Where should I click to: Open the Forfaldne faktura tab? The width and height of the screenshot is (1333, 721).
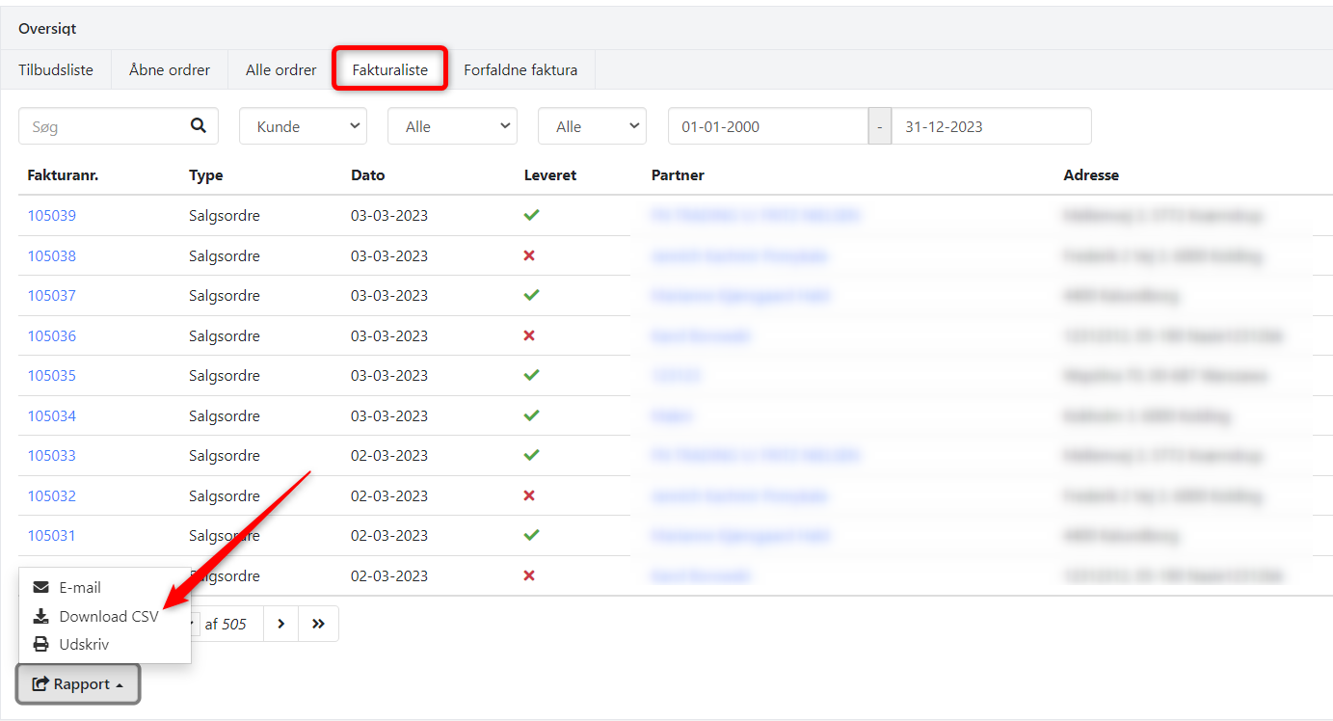coord(520,69)
